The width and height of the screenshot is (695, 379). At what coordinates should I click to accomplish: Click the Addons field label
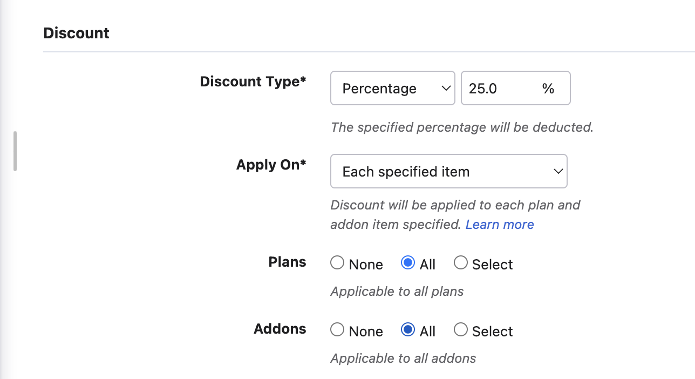tap(280, 329)
